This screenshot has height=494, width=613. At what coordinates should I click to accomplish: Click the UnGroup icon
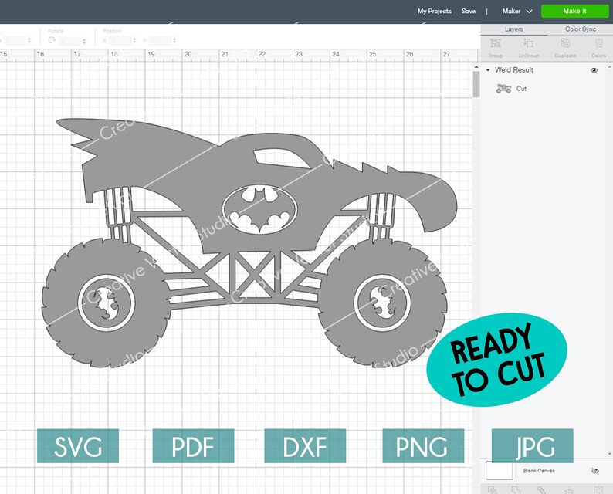tap(529, 43)
